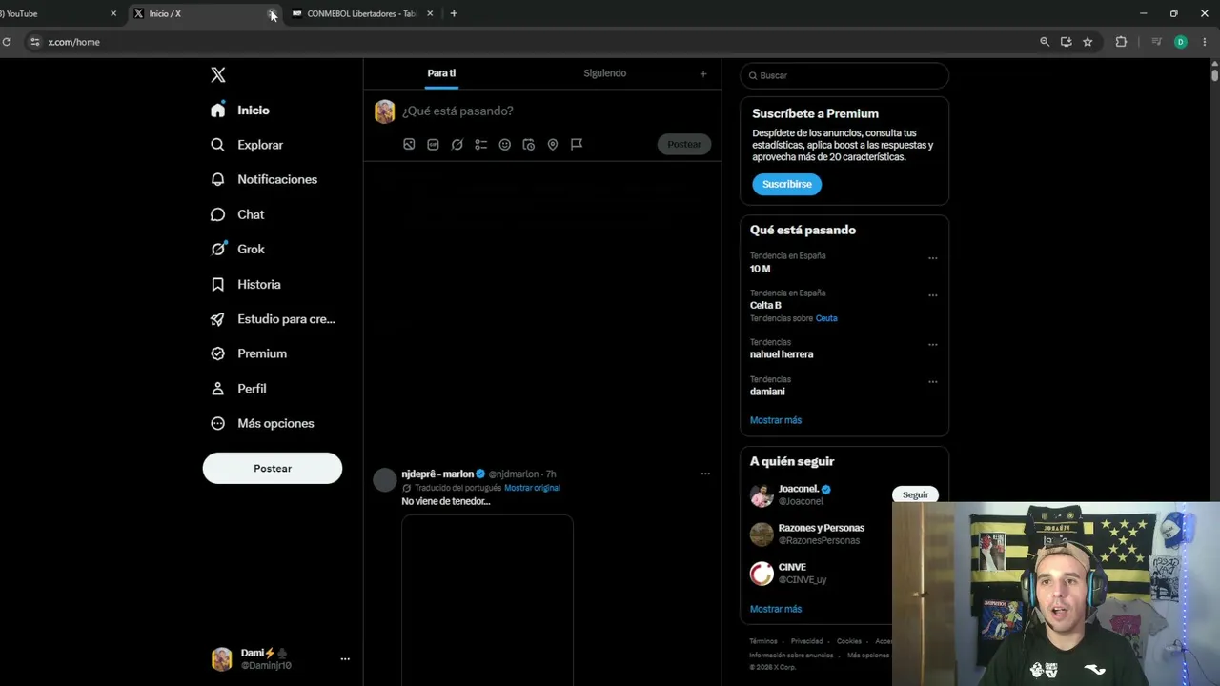Show more accounts to follow with Mostrar más
The width and height of the screenshot is (1220, 686).
(x=776, y=609)
